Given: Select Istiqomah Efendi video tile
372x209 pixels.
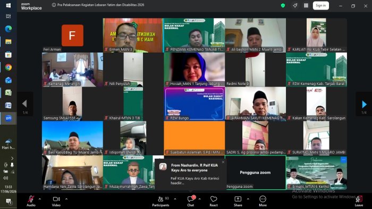Looking at the screenshot, I should tap(133, 138).
